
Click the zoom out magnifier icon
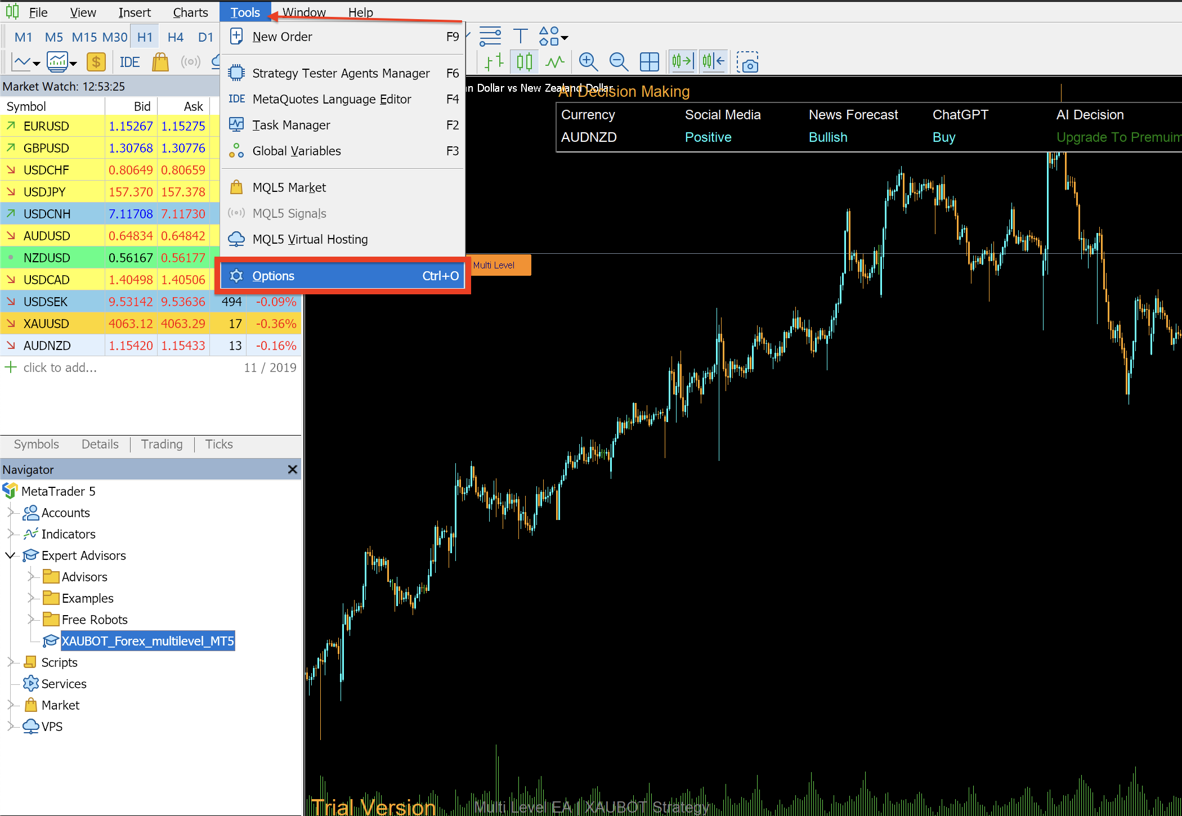coord(619,61)
